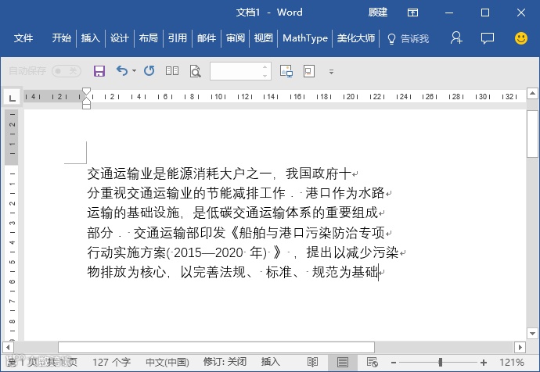The height and width of the screenshot is (372, 540).
Task: Click the picture with monitor toolbar icon
Action: pos(286,71)
